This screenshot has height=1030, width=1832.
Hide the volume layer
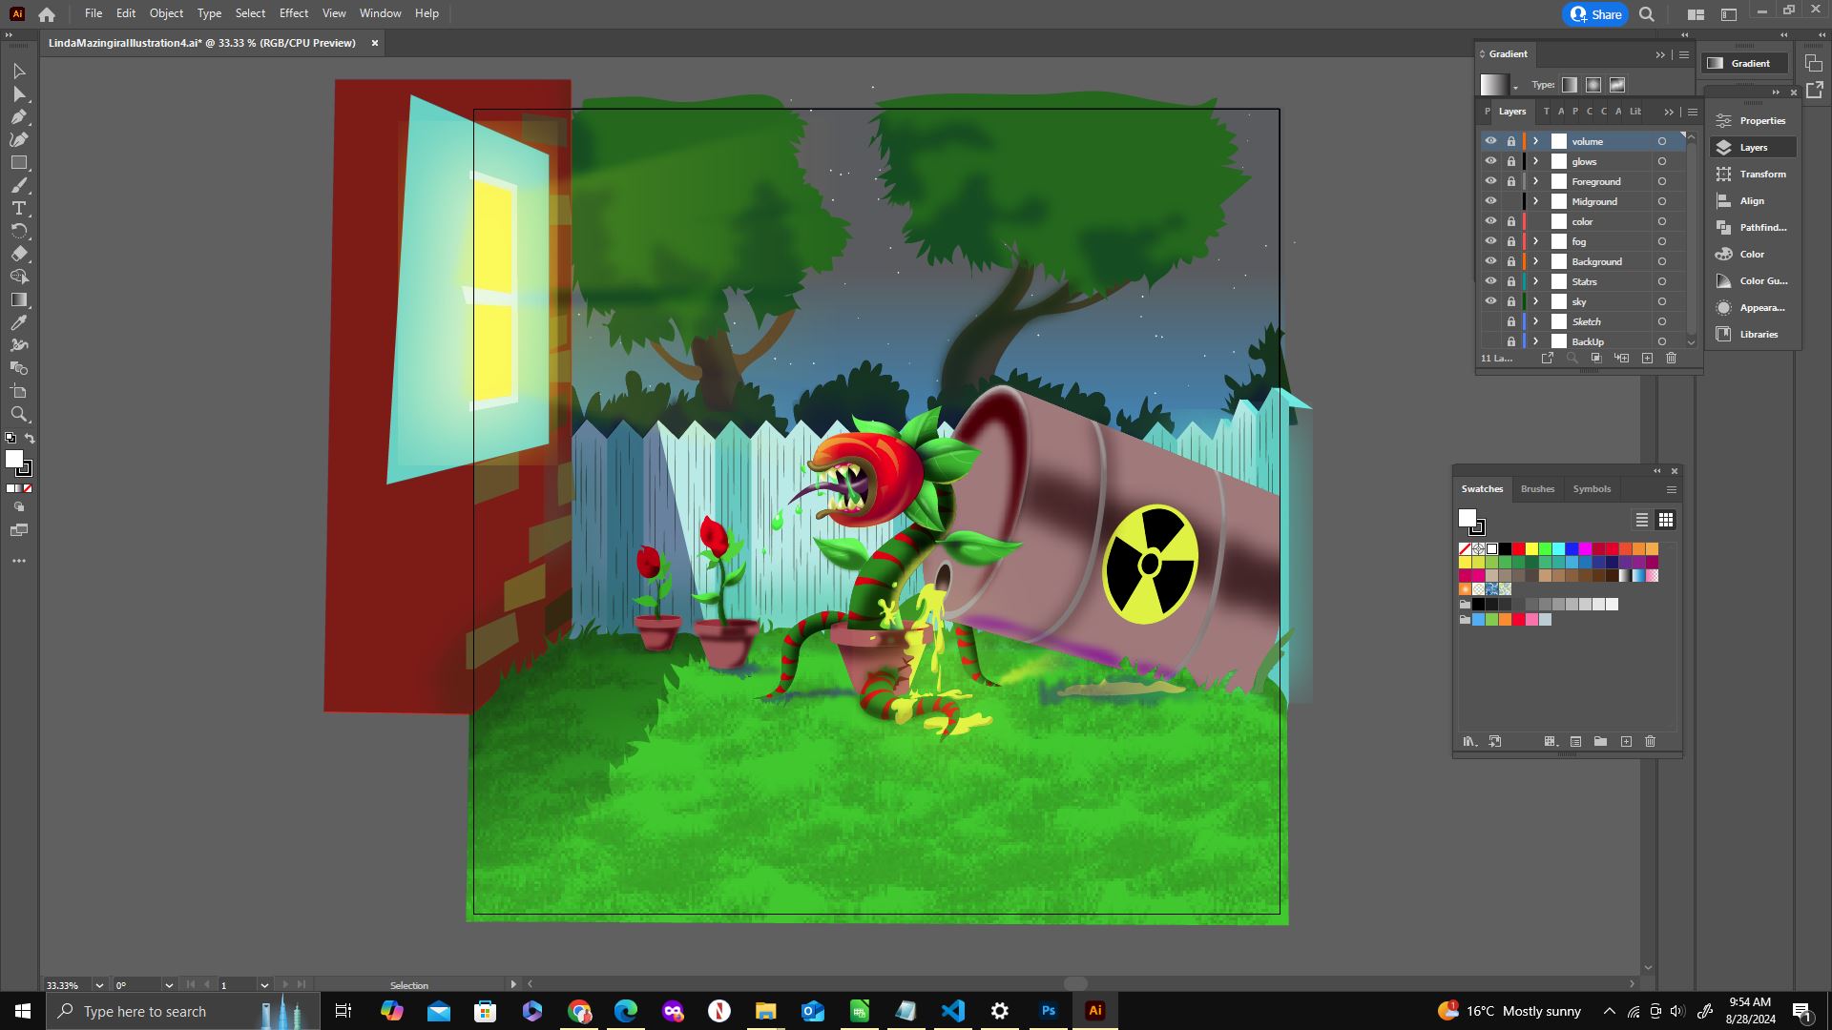(1490, 141)
